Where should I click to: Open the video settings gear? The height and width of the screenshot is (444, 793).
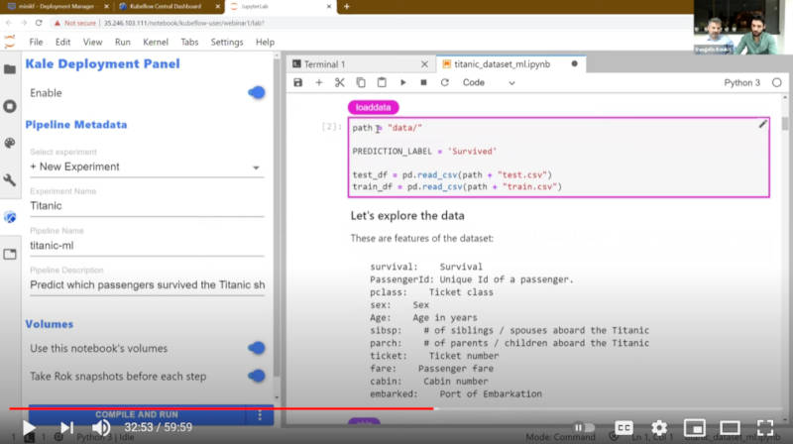point(659,428)
